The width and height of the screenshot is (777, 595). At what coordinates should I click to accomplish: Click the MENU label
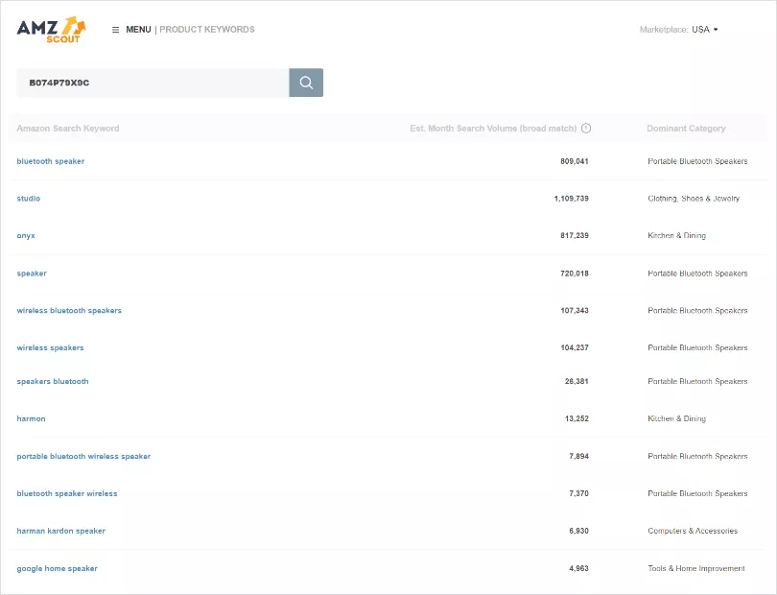point(138,29)
